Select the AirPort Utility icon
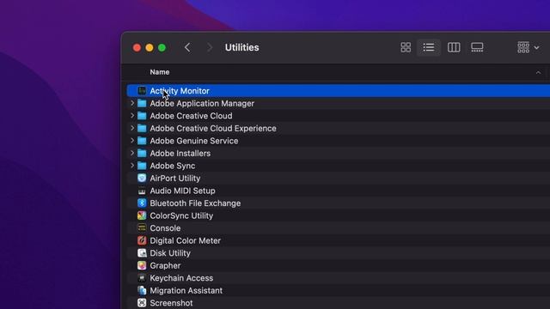Image resolution: width=550 pixels, height=309 pixels. pos(142,178)
